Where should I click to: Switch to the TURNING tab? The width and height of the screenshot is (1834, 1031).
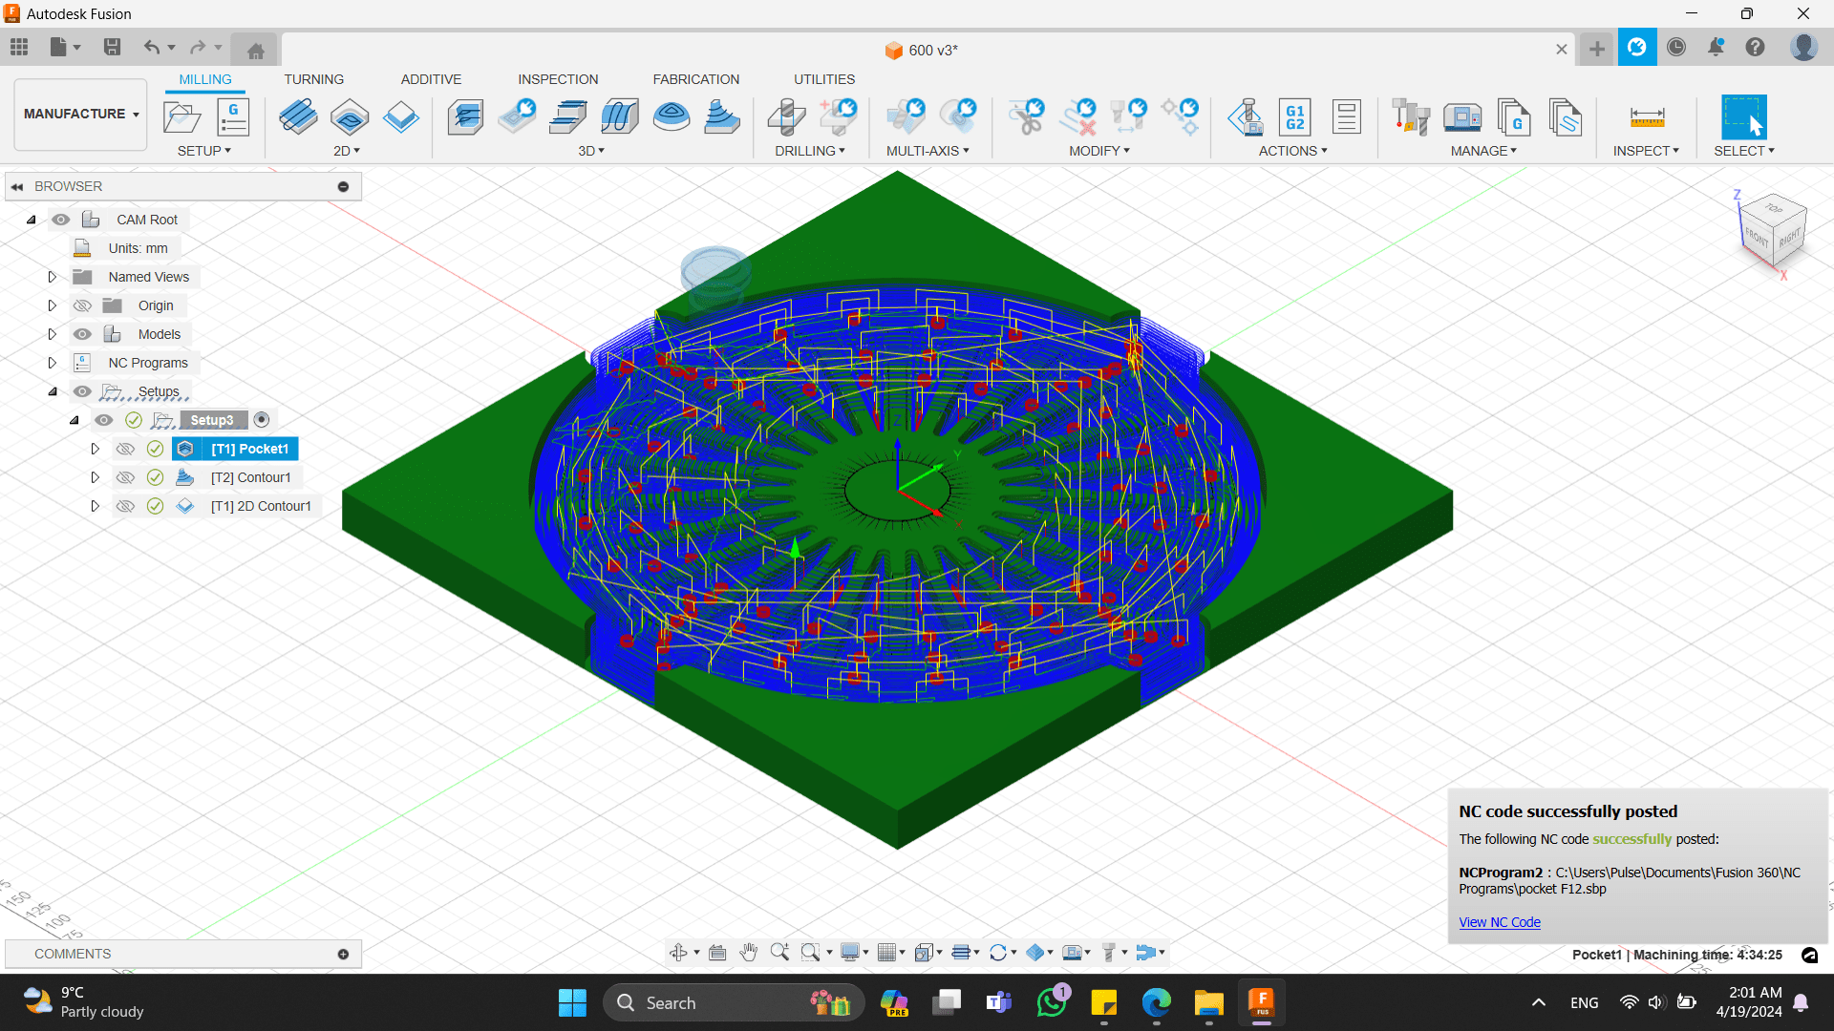pyautogui.click(x=313, y=79)
